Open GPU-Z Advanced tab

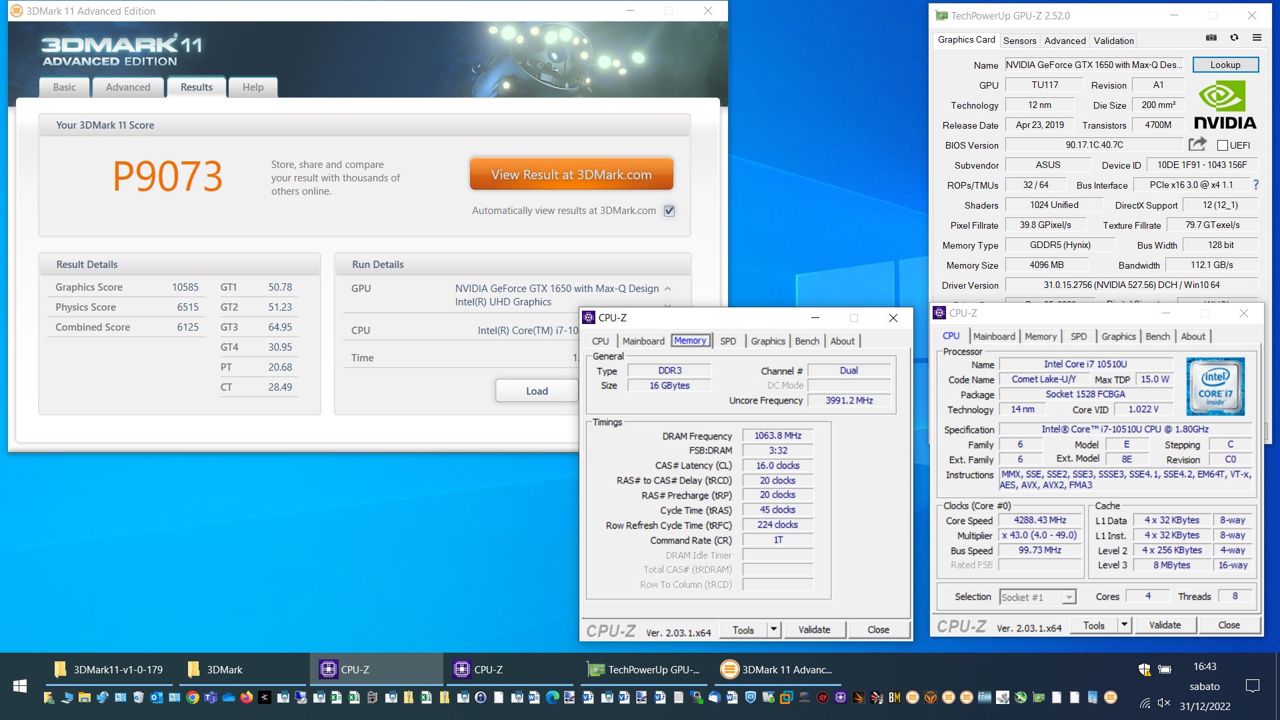click(x=1065, y=41)
